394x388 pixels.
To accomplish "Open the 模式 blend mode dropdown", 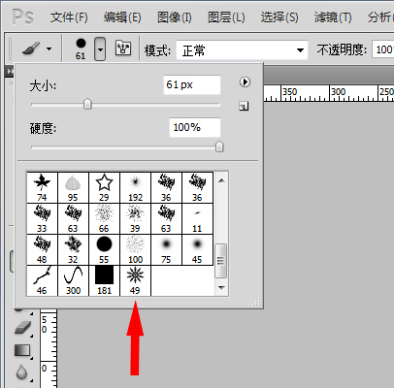I will pos(242,50).
